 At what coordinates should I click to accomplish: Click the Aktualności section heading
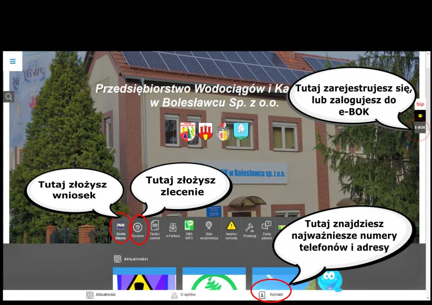[131, 259]
